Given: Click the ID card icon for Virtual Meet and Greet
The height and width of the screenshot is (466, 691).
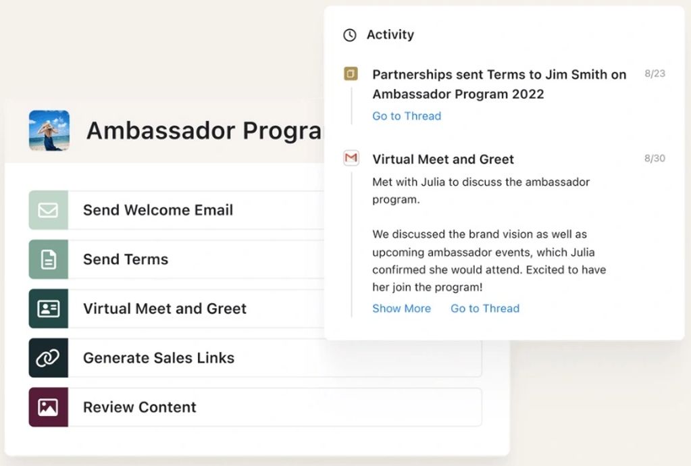Looking at the screenshot, I should (x=48, y=309).
